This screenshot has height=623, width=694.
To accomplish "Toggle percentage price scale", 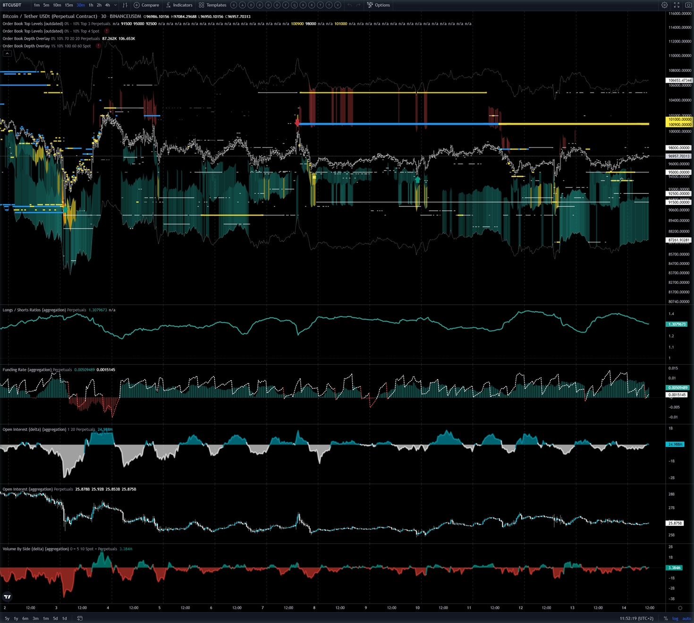I will [x=666, y=618].
